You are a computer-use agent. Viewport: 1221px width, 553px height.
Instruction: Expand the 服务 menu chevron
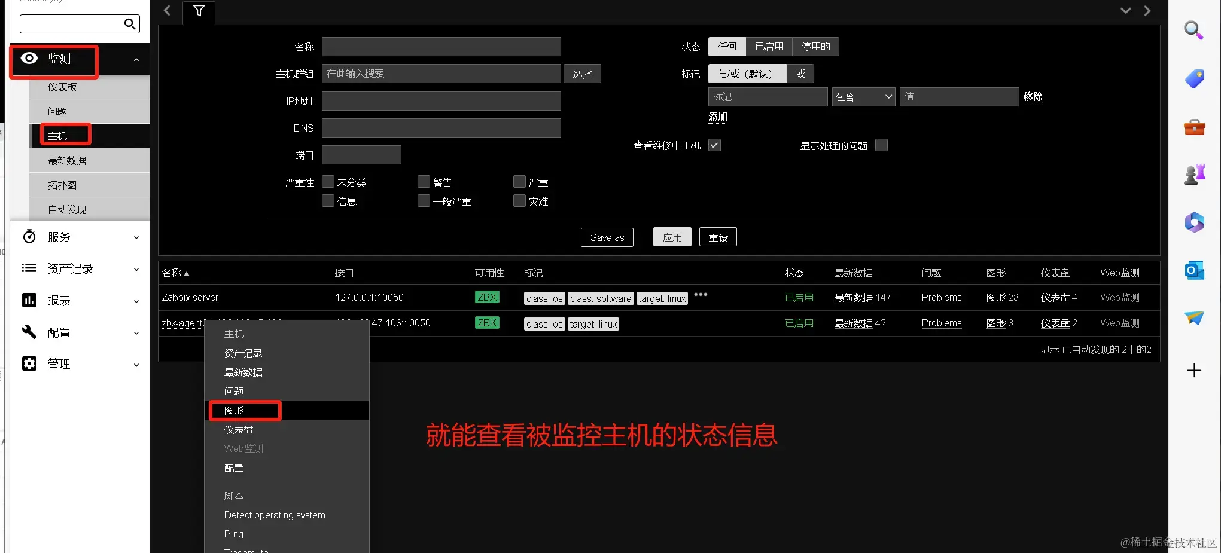pos(136,237)
